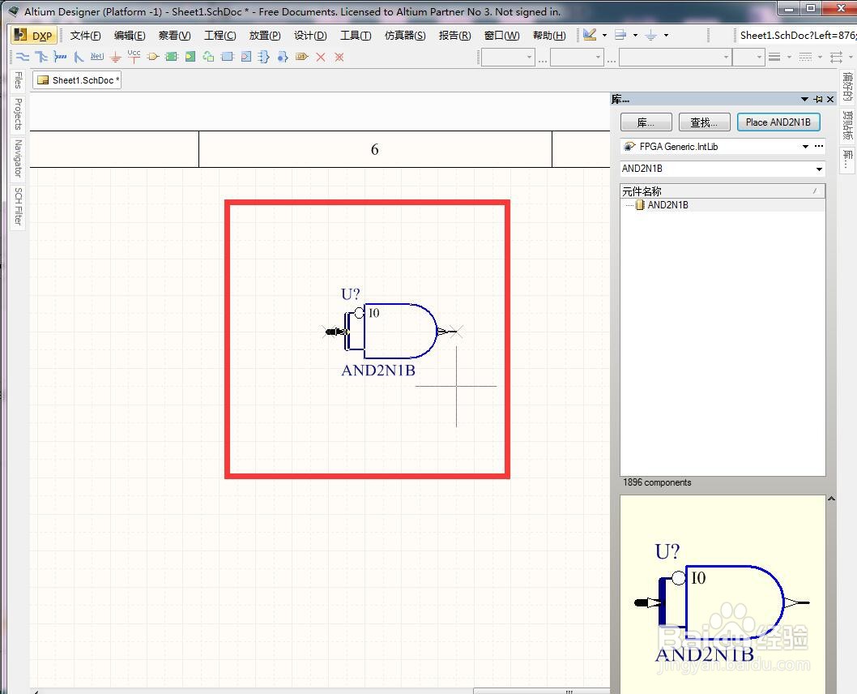Click the blue dot sheet toolbar icon

[283, 56]
